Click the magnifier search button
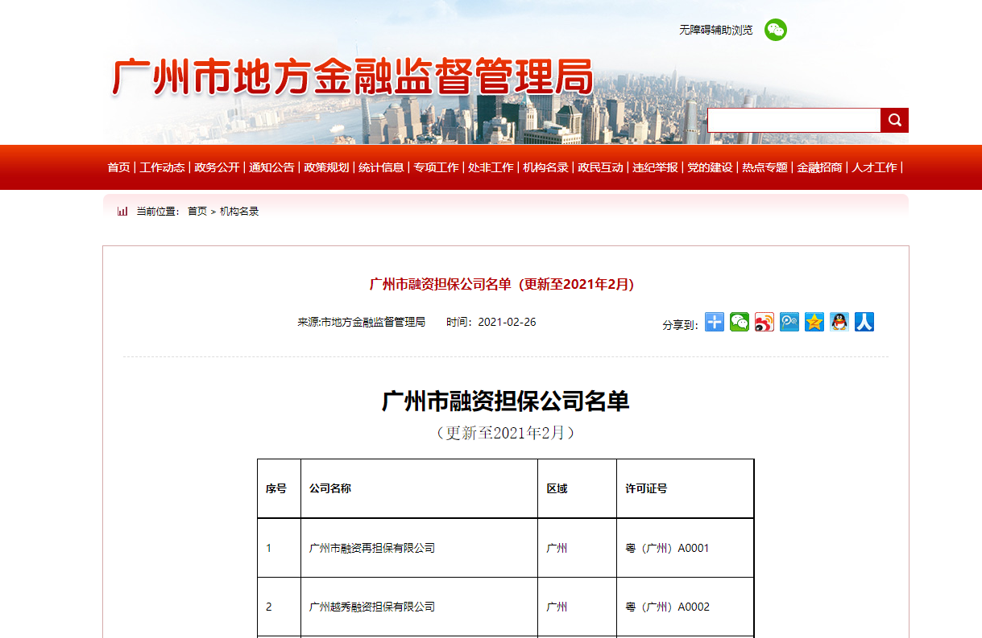Image resolution: width=982 pixels, height=638 pixels. coord(894,120)
